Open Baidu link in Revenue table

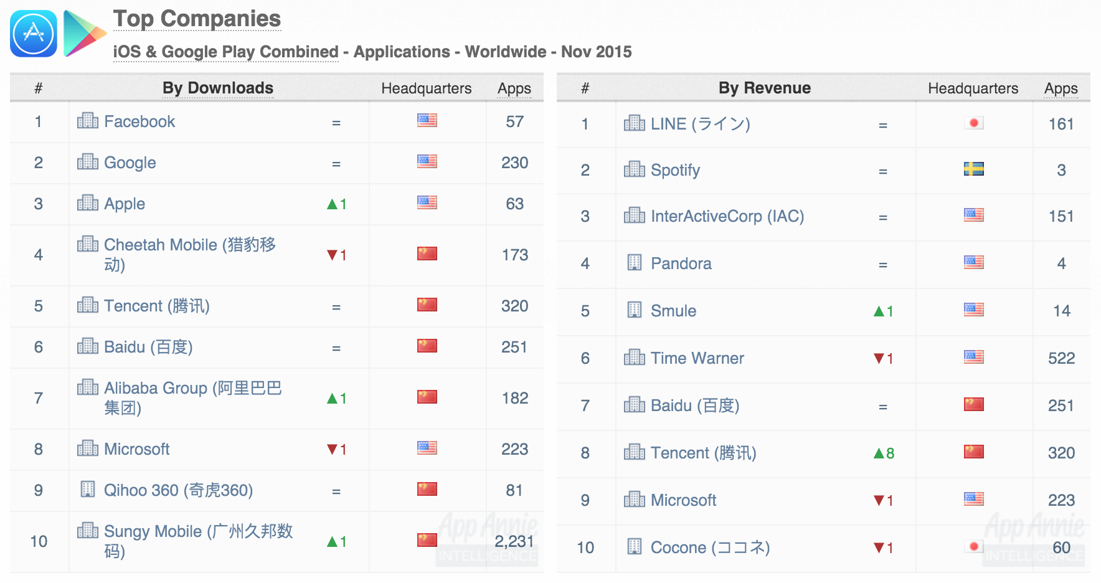click(695, 405)
